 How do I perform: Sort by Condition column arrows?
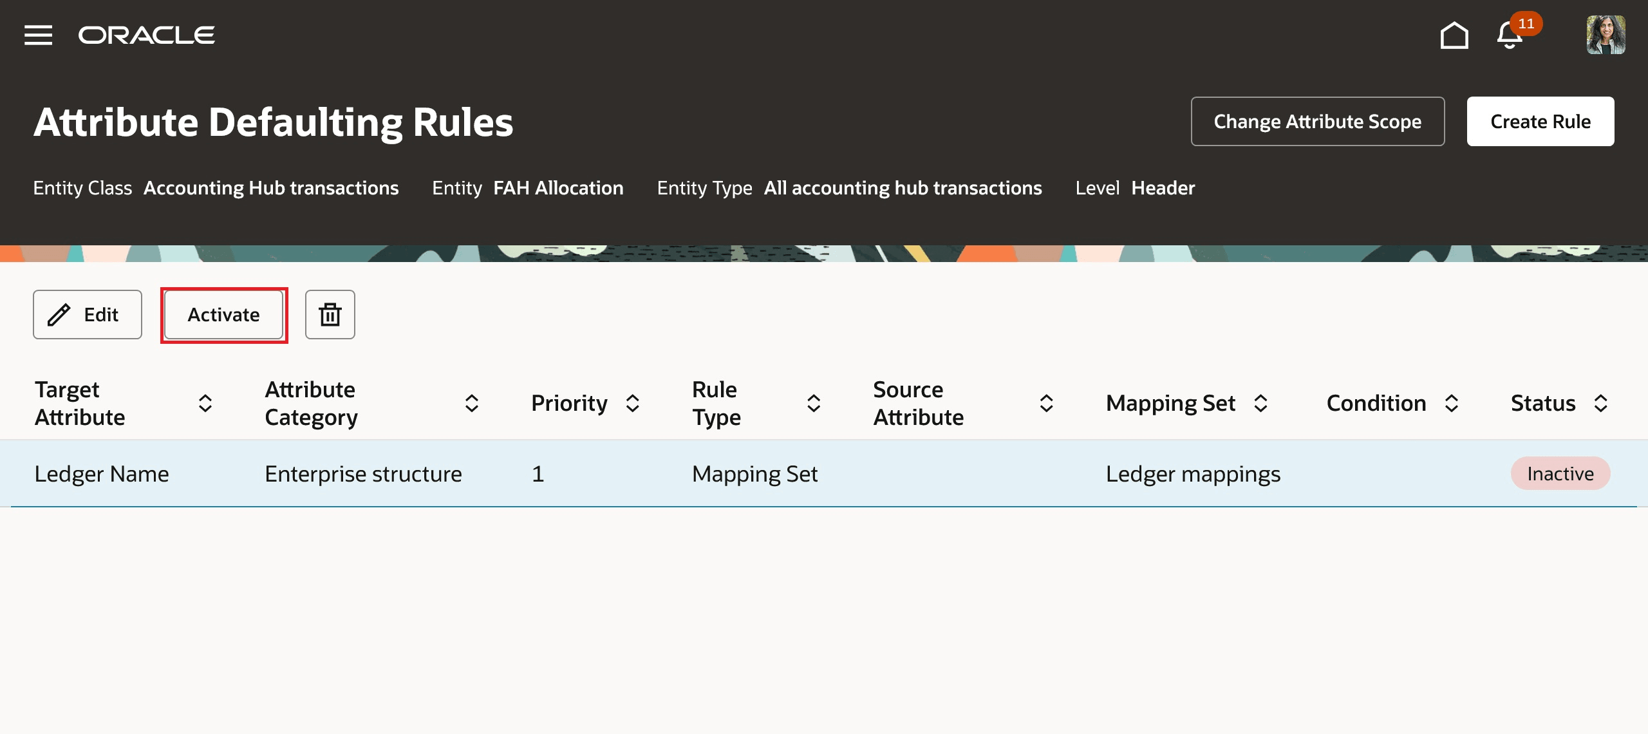[1452, 404]
